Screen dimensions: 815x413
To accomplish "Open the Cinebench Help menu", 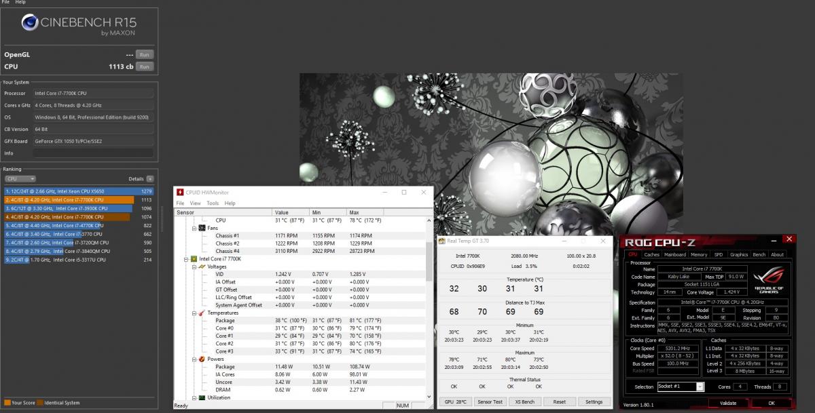I will click(x=20, y=3).
